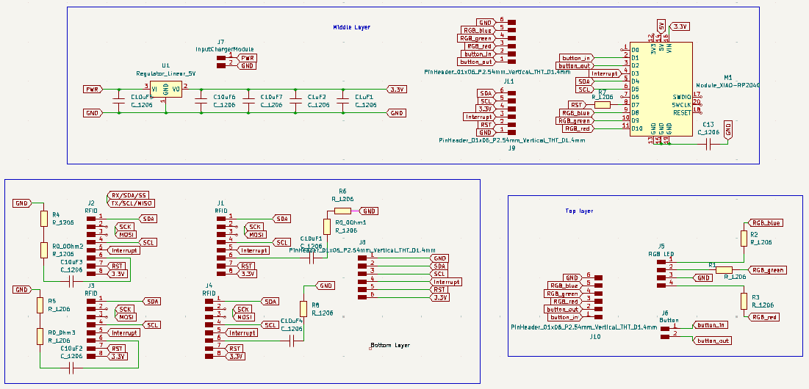The width and height of the screenshot is (809, 389).
Task: Select the 5V power label above M1
Action: [661, 26]
